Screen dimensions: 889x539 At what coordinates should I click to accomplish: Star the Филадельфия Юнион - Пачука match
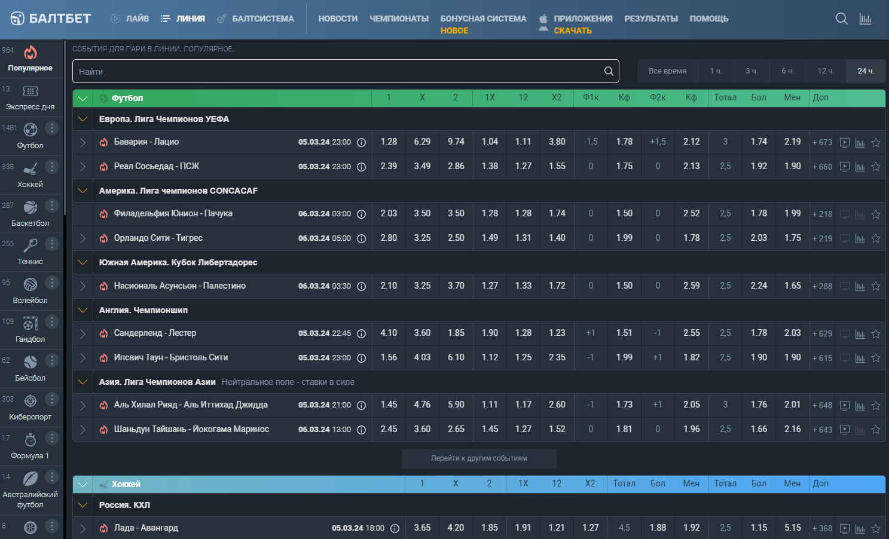876,214
